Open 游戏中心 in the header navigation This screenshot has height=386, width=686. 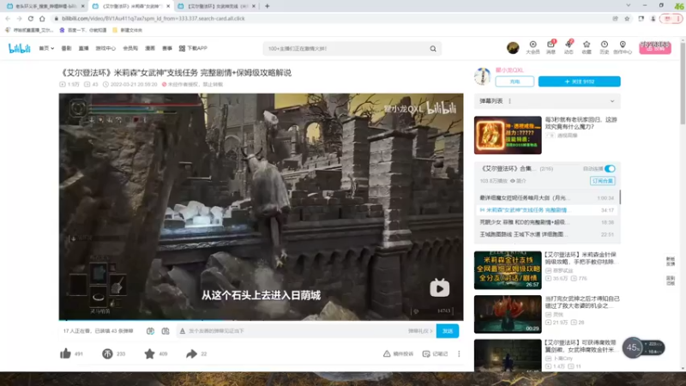105,48
